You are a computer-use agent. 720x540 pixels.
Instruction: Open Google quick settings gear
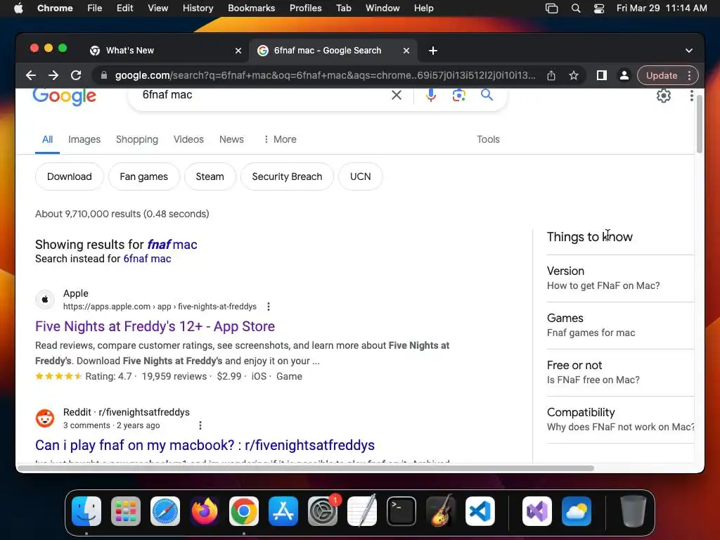pos(663,96)
